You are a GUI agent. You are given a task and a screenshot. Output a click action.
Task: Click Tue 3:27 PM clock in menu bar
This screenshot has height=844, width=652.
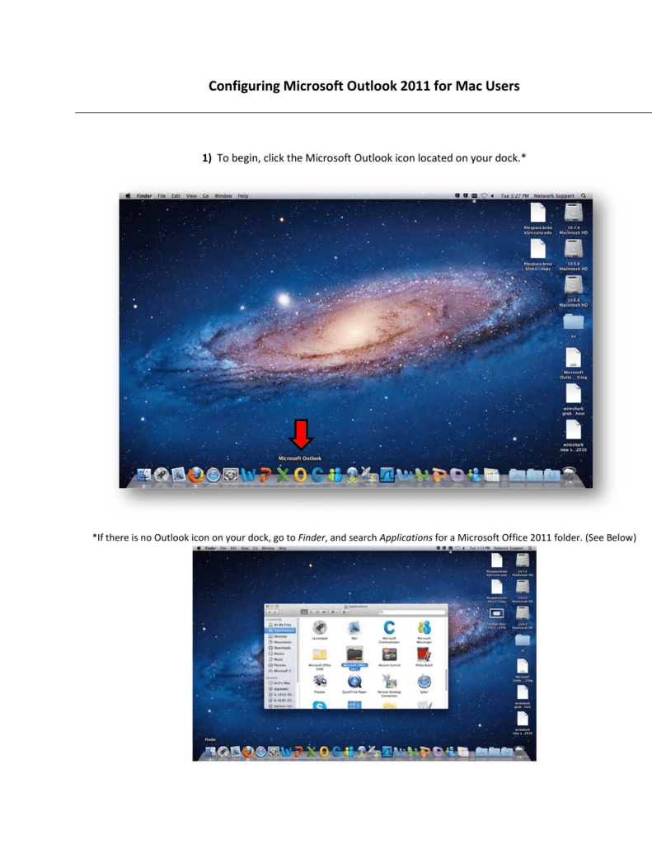(x=514, y=196)
